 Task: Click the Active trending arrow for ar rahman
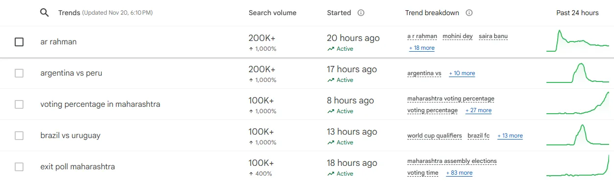tap(331, 49)
